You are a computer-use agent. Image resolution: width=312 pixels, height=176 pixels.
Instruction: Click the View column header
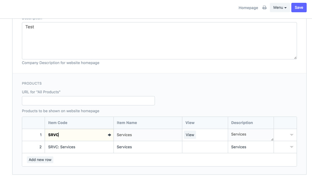click(x=205, y=123)
